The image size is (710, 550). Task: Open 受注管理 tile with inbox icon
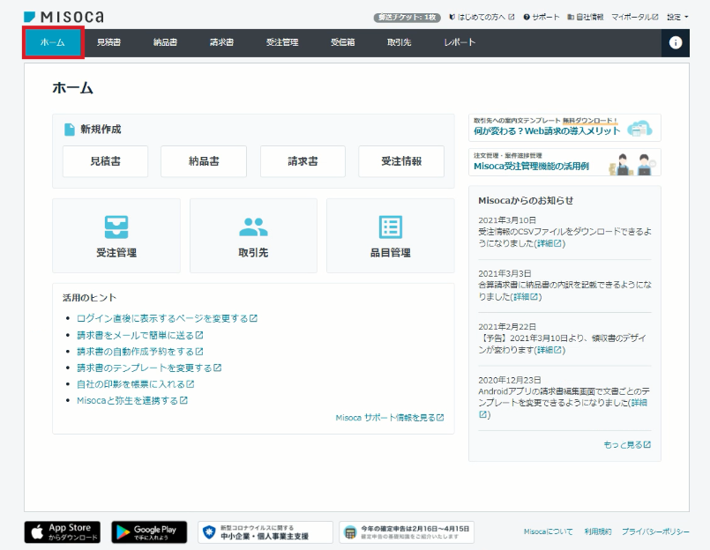[x=116, y=236]
